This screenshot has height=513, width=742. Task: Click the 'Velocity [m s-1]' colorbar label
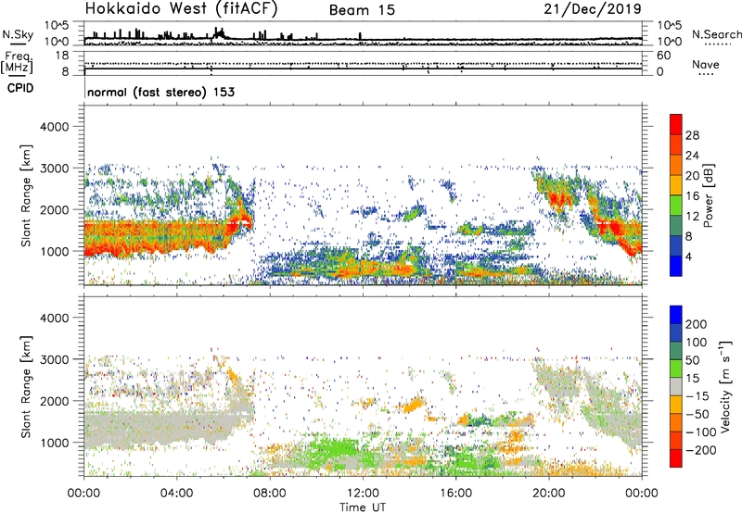tap(725, 386)
